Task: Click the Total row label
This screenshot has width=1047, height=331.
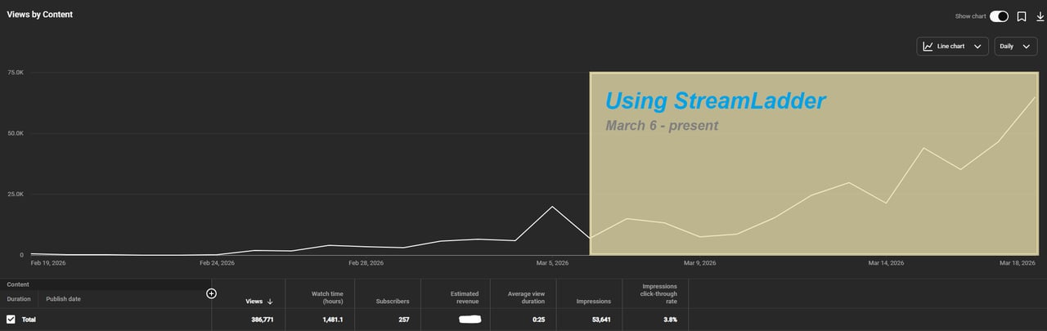Action: point(29,320)
